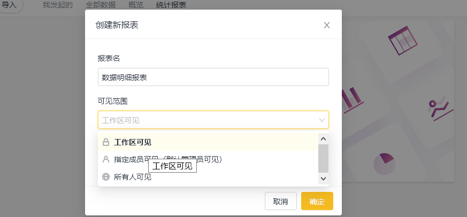
Task: Click the globe icon for 所有人可见
Action: 106,177
